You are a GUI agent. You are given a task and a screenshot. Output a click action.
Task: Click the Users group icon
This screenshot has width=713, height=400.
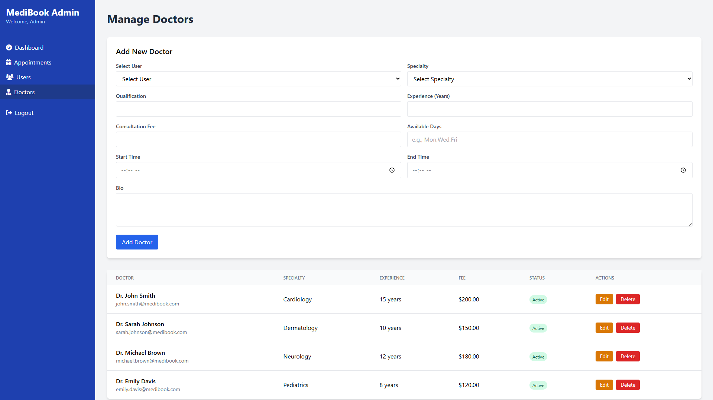(10, 77)
